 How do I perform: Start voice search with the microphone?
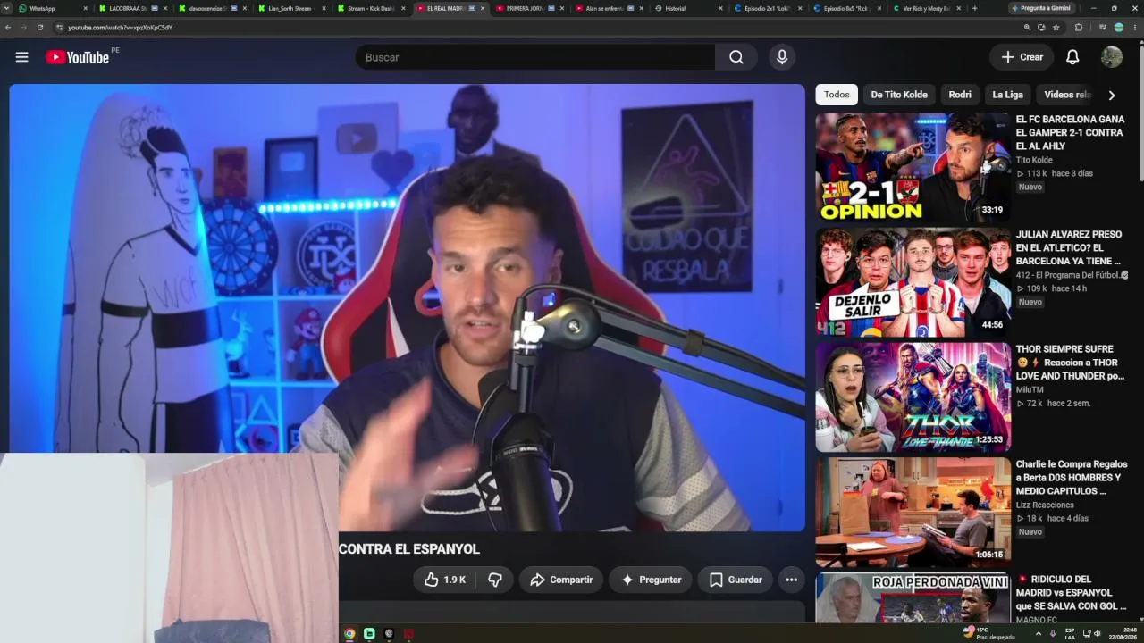pos(782,57)
